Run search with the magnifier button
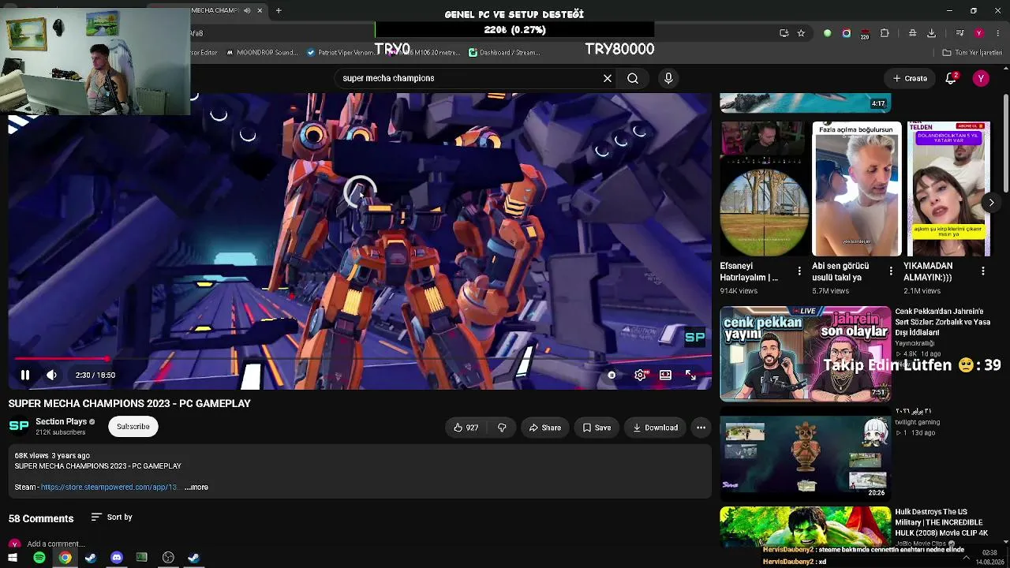This screenshot has height=568, width=1010. (x=633, y=78)
